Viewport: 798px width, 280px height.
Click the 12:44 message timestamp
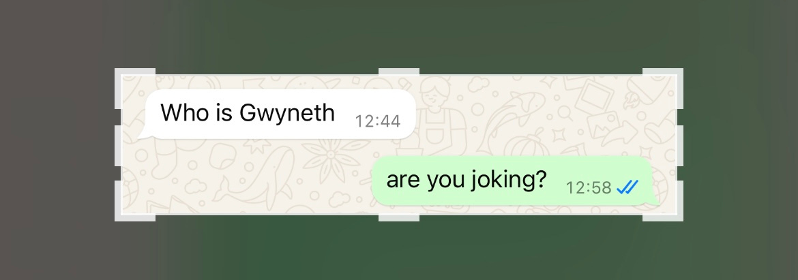(x=378, y=121)
